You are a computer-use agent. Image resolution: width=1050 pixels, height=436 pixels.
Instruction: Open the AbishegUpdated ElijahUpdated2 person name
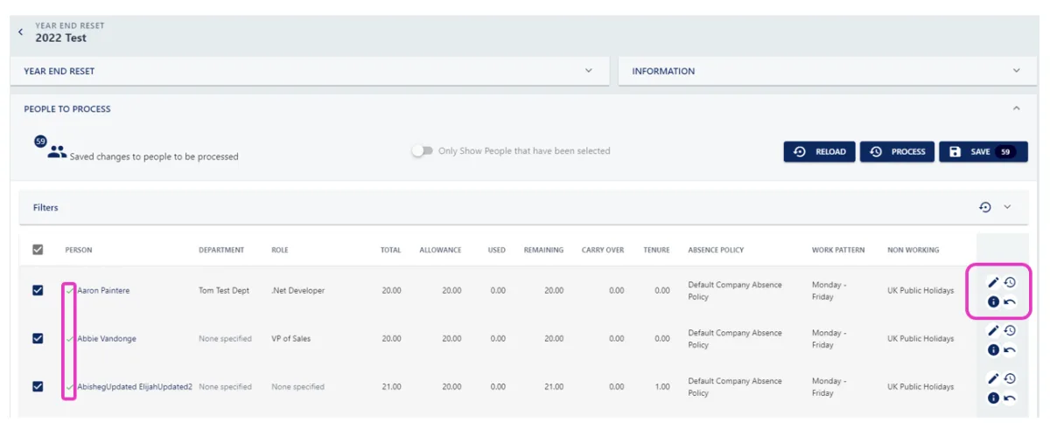click(x=135, y=386)
